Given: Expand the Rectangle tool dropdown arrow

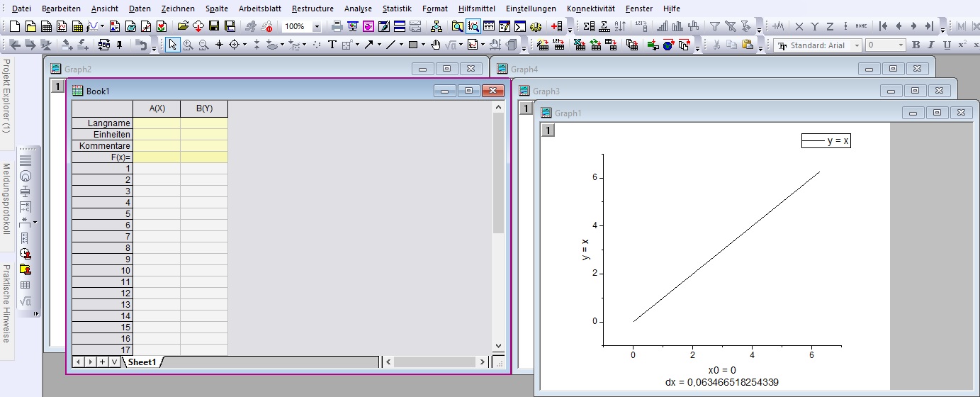Looking at the screenshot, I should 424,45.
